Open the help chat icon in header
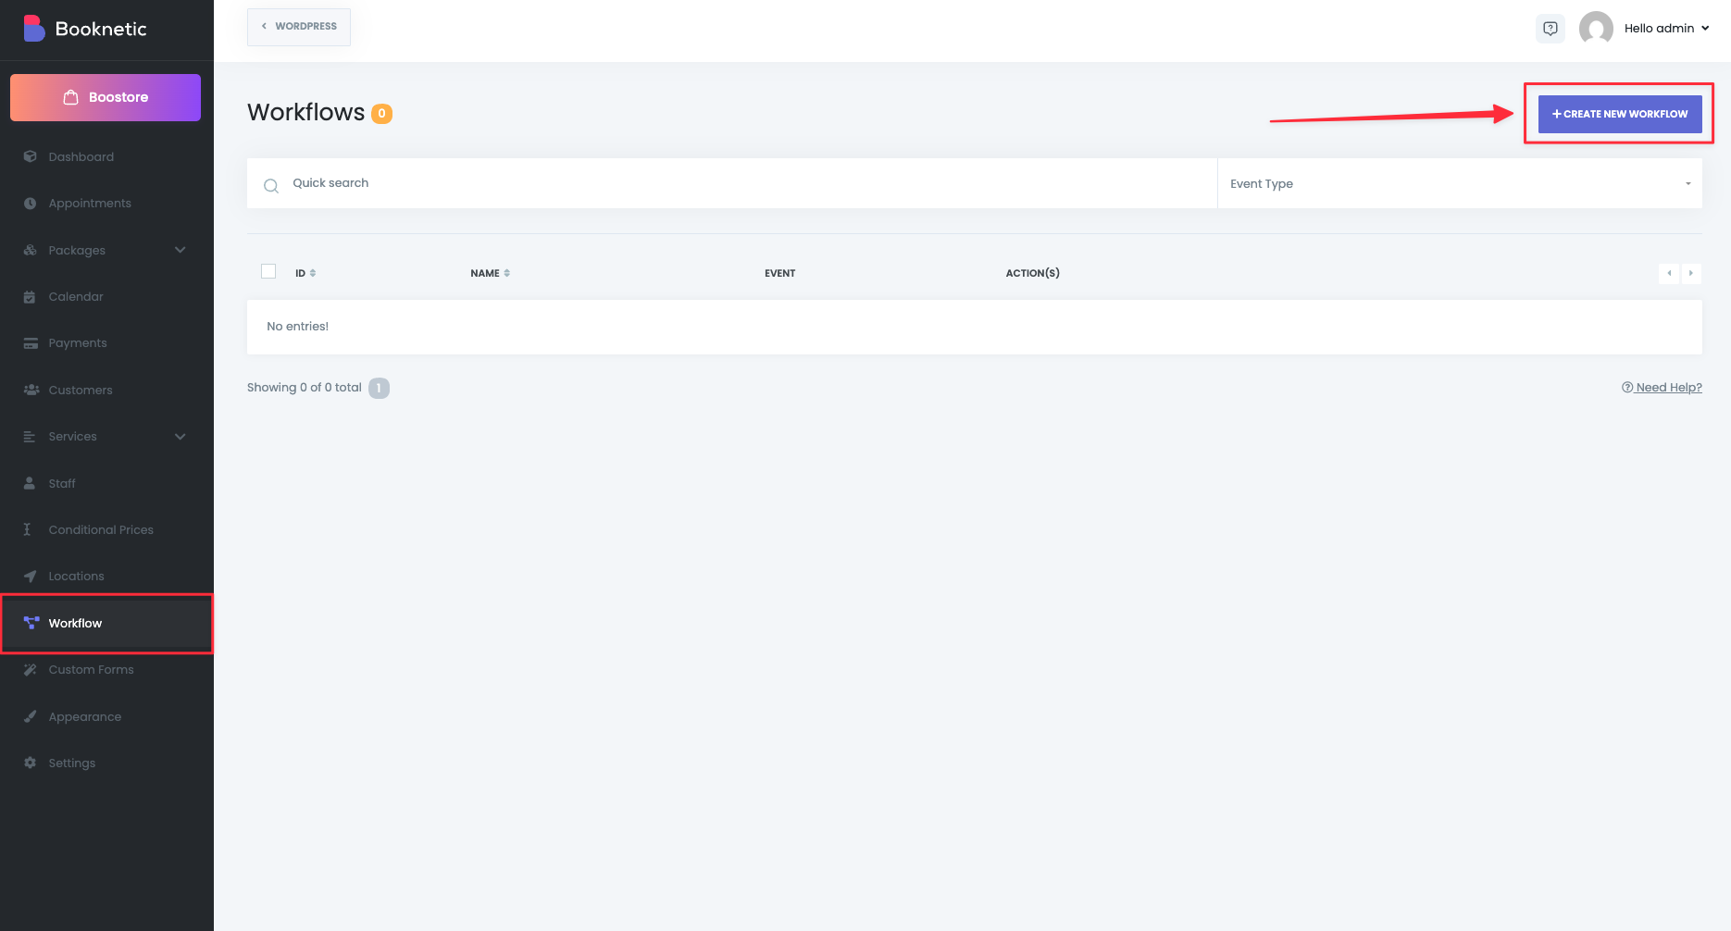Viewport: 1731px width, 931px height. point(1550,29)
